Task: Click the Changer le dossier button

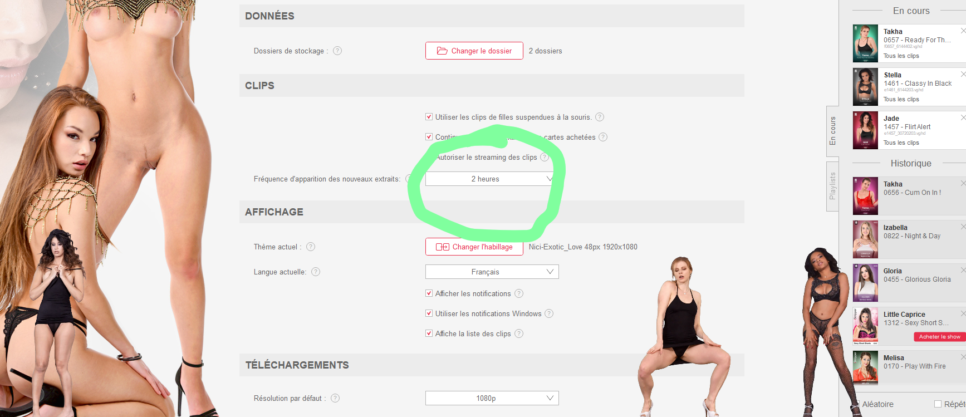Action: coord(474,51)
